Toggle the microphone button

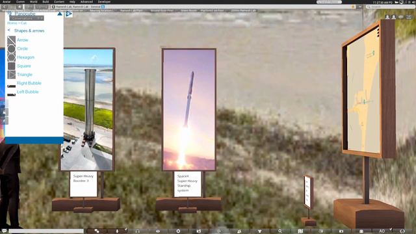tap(117, 231)
